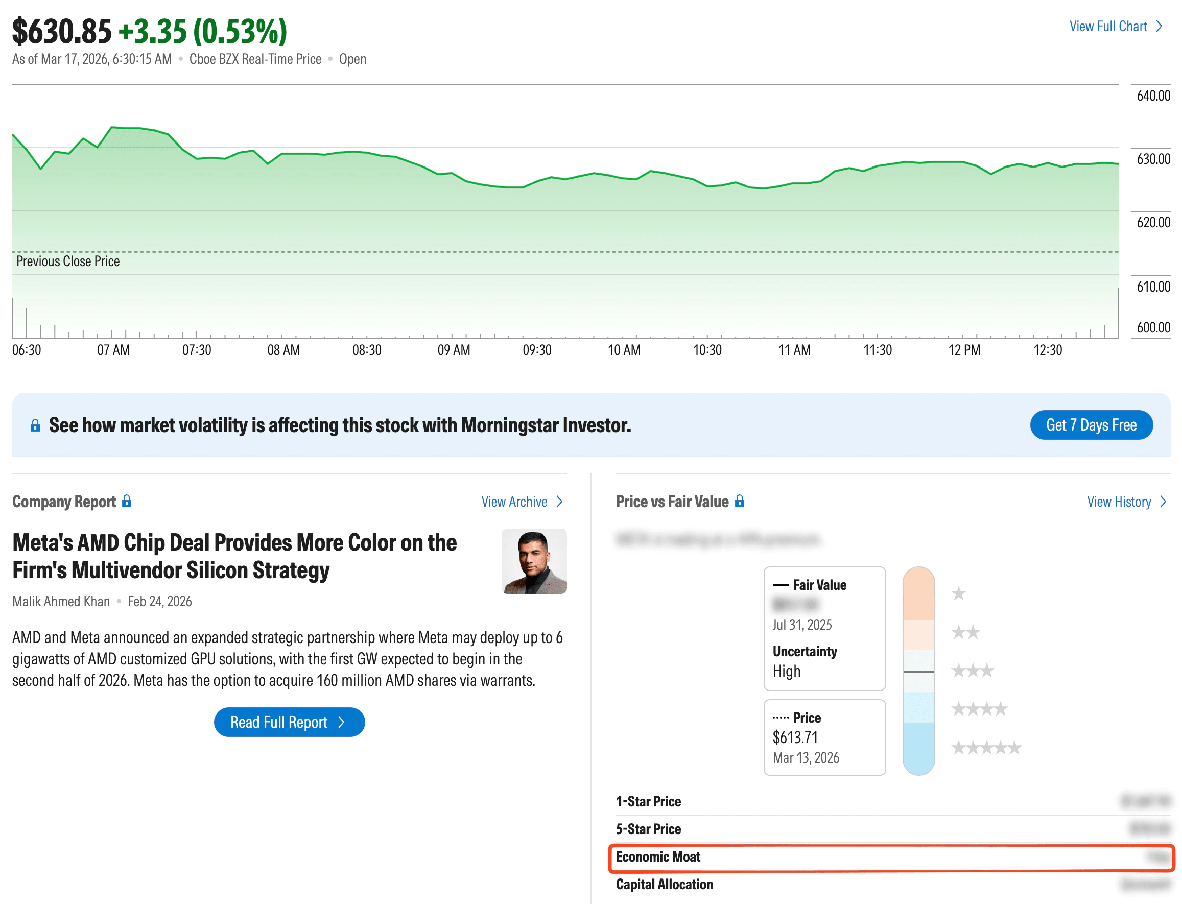Click the four-star rating icons
1182x904 pixels.
[x=979, y=709]
